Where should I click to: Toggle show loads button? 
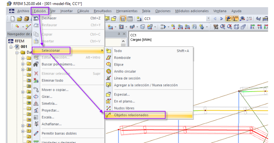[x=228, y=18]
